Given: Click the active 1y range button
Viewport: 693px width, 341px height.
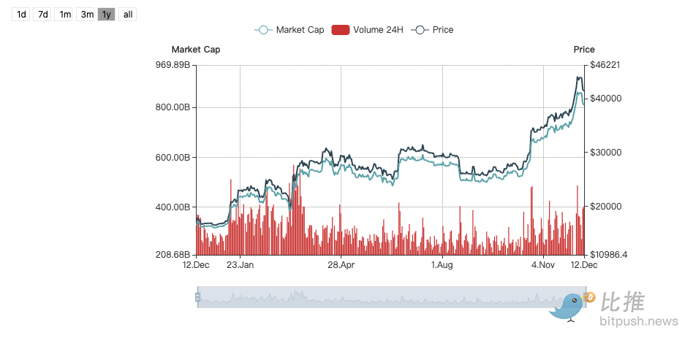Looking at the screenshot, I should [107, 14].
